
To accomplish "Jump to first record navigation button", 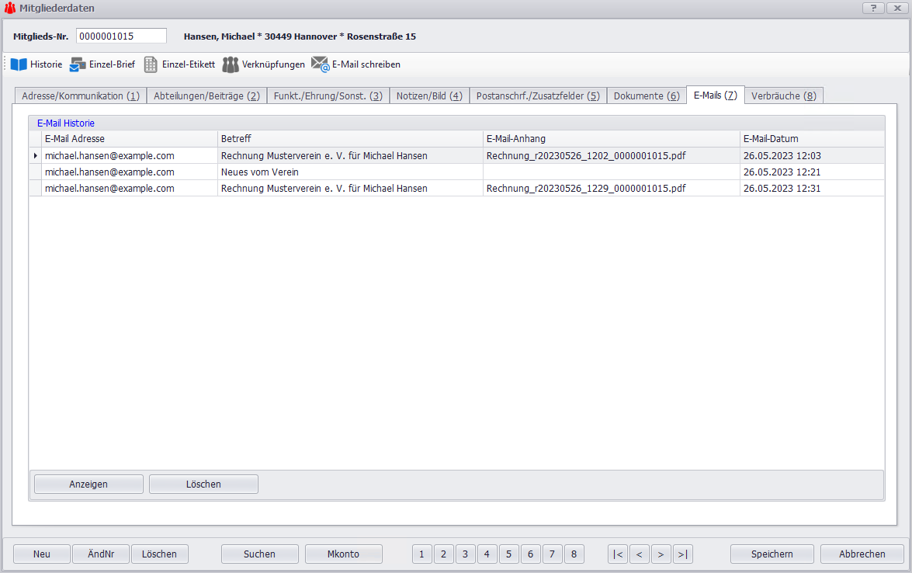I will tap(618, 554).
